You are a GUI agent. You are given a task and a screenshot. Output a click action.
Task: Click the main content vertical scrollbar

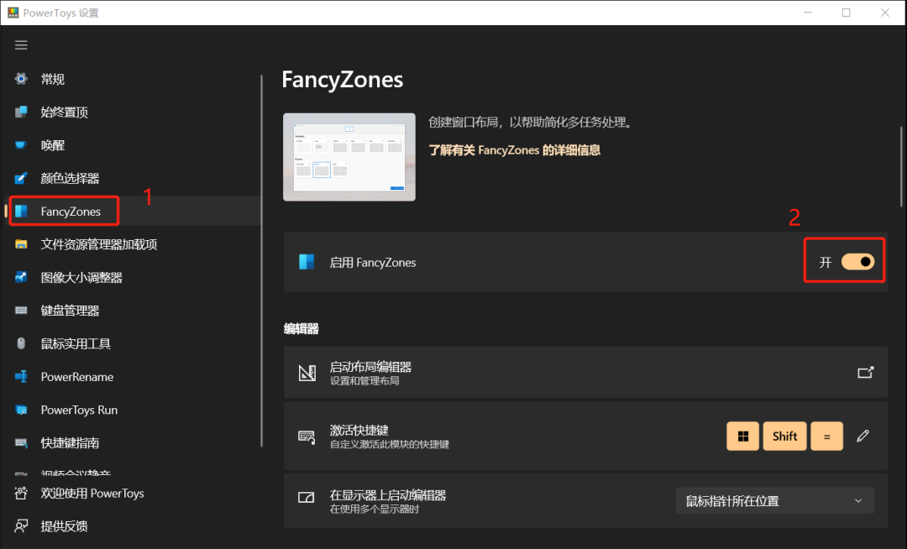click(900, 166)
